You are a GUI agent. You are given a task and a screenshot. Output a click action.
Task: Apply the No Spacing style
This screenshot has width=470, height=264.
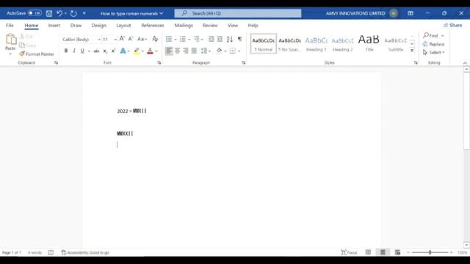pyautogui.click(x=290, y=44)
